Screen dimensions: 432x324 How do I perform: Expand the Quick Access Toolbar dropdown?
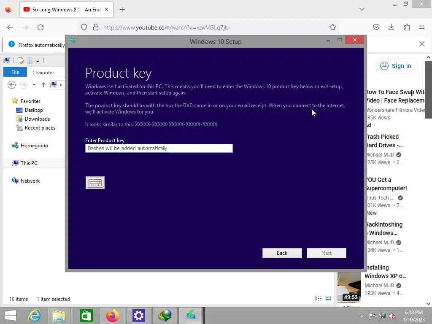point(38,61)
